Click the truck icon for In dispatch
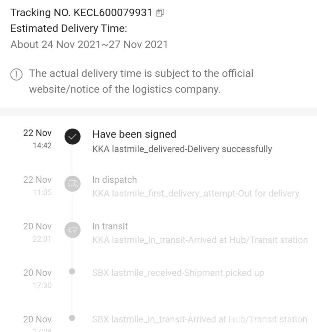Image resolution: width=317 pixels, height=332 pixels. pos(72,183)
